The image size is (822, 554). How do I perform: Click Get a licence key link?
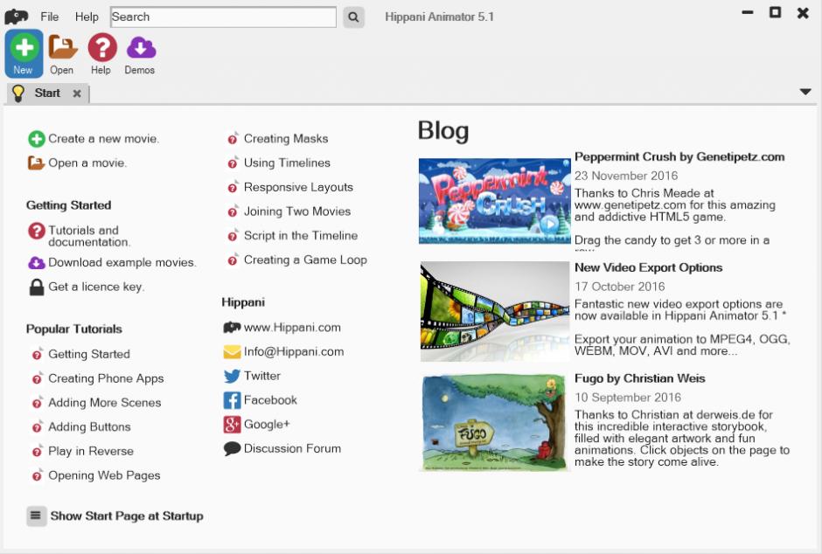pyautogui.click(x=96, y=287)
